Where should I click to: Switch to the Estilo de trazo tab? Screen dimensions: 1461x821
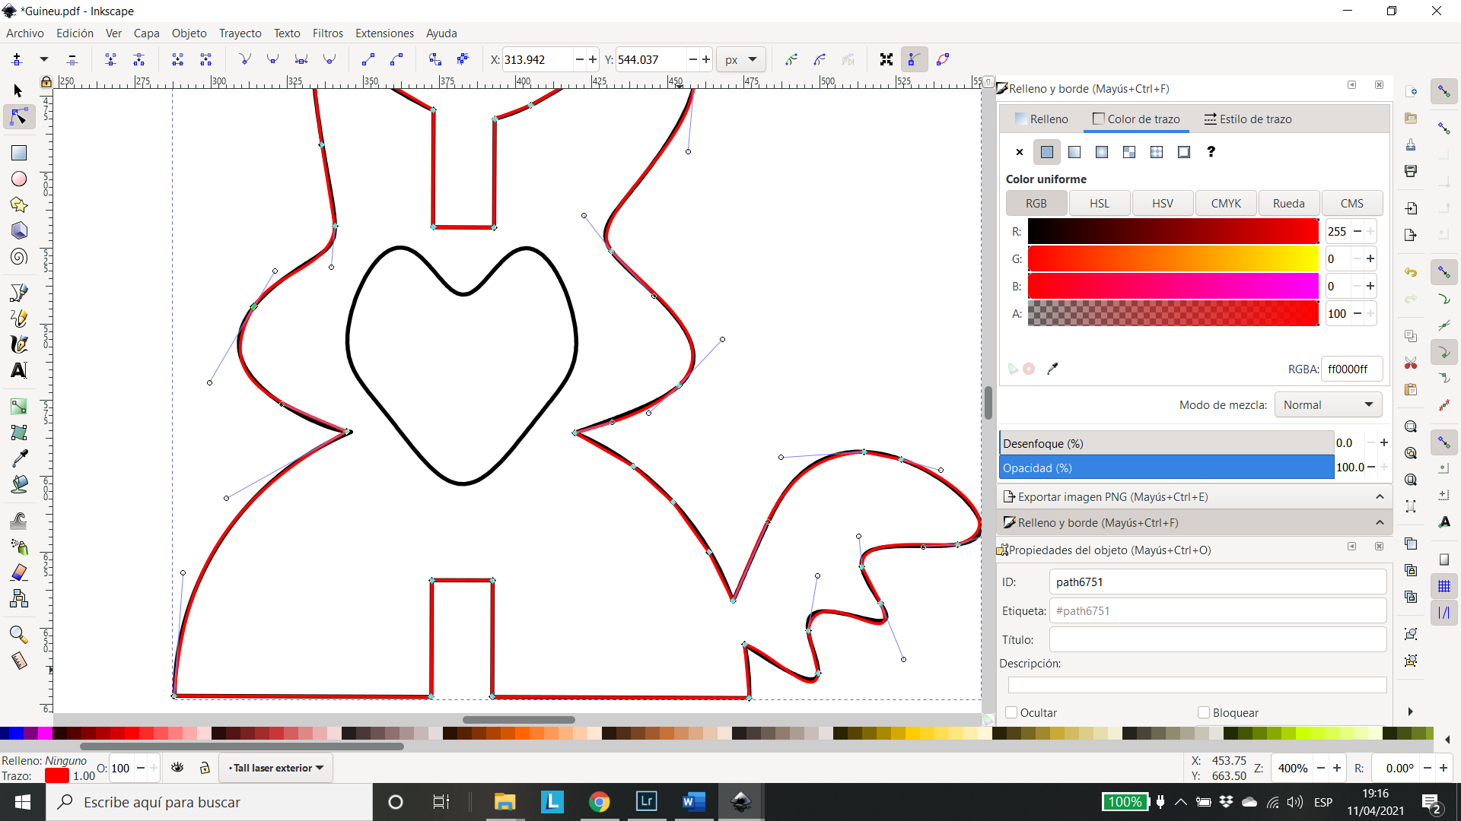pyautogui.click(x=1248, y=119)
